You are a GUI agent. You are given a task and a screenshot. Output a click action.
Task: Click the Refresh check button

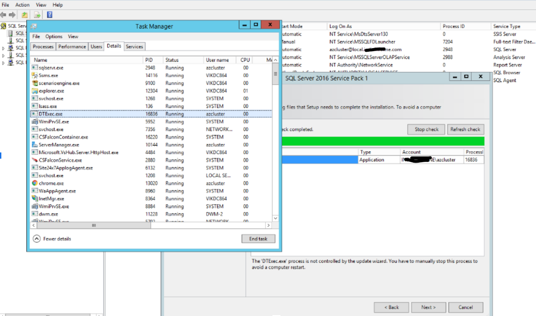click(465, 129)
